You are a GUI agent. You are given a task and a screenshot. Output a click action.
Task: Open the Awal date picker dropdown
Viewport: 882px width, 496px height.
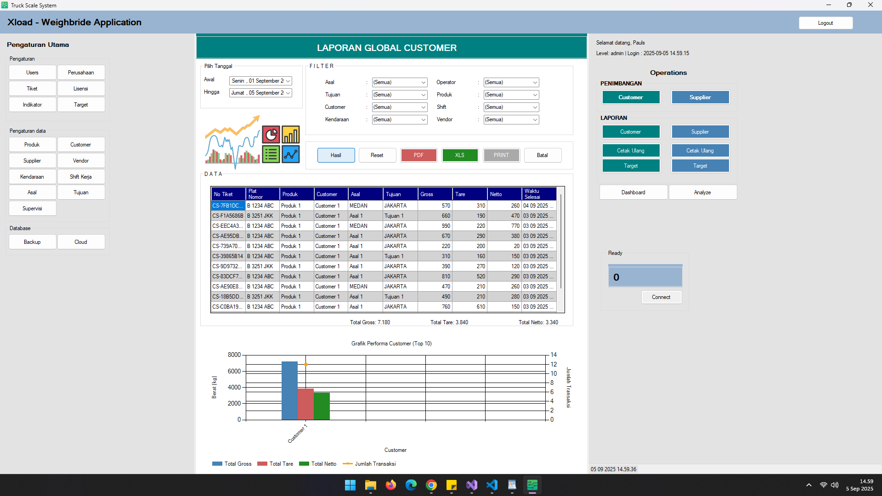[x=288, y=81]
